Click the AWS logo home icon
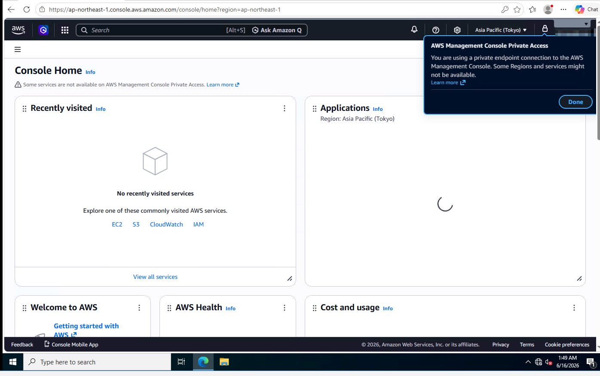600x376 pixels. (18, 30)
